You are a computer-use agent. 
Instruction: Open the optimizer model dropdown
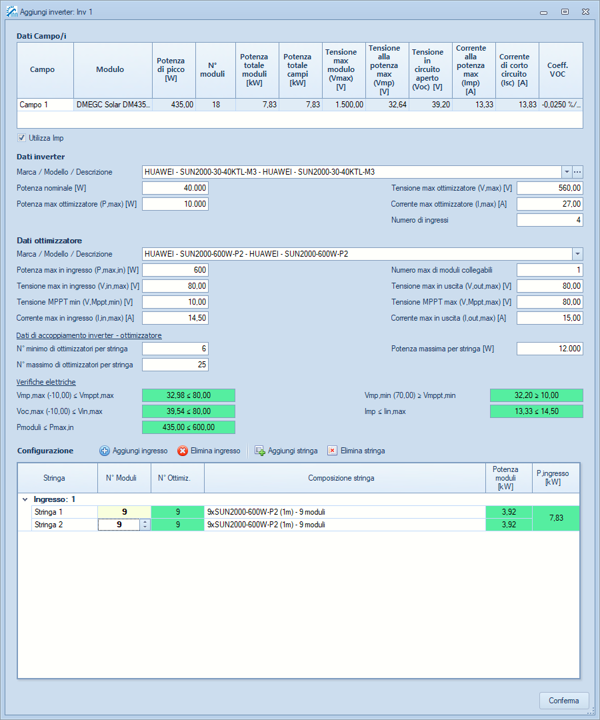pos(577,254)
